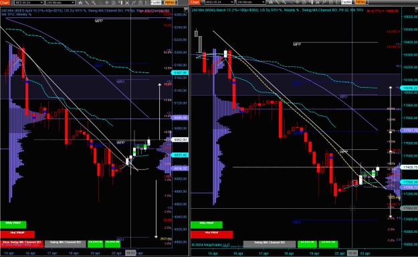Select cursor crosshair icon in right chart toolbar
The image size is (418, 257).
[297, 3]
